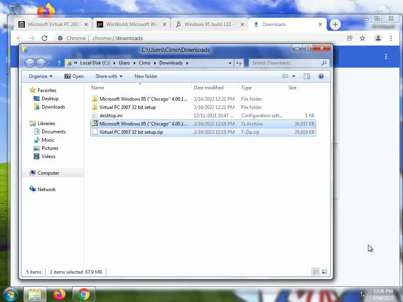Click the change view icon
The width and height of the screenshot is (403, 302).
[x=285, y=76]
